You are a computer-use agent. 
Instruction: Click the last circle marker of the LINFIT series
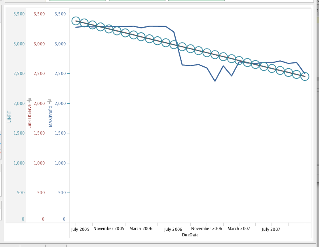point(305,77)
